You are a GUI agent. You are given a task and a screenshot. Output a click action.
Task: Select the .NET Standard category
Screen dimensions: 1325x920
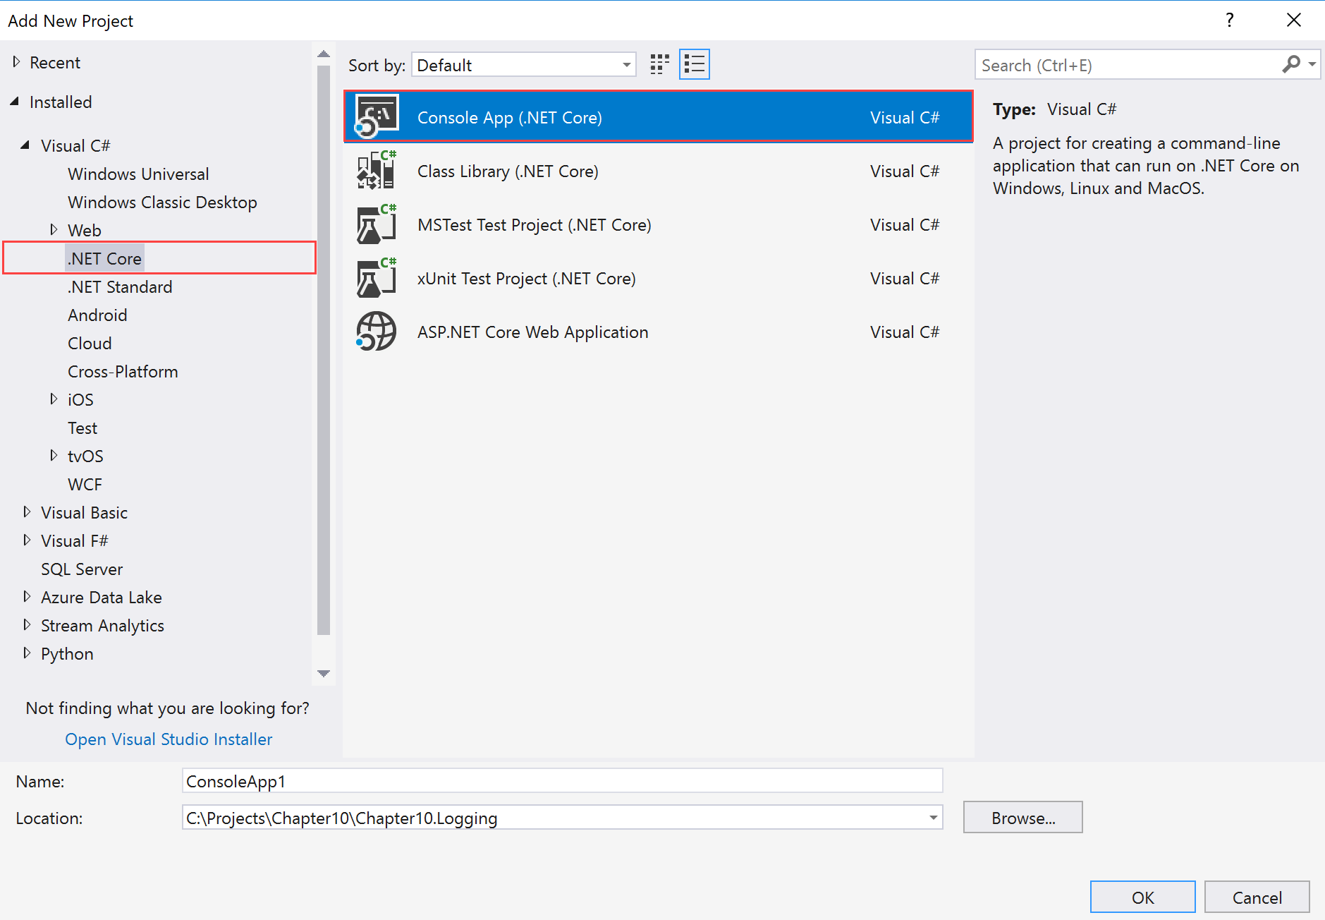tap(120, 286)
